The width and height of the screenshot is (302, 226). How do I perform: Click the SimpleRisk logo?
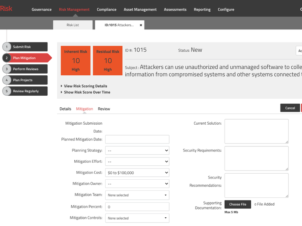(x=6, y=8)
